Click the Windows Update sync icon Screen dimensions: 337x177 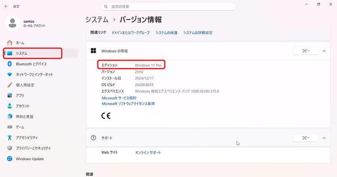click(x=10, y=159)
